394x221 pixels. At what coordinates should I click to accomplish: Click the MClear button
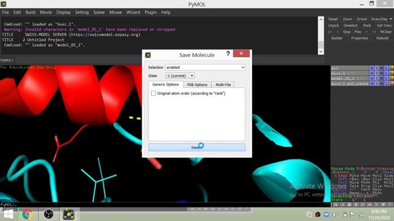pos(386,32)
